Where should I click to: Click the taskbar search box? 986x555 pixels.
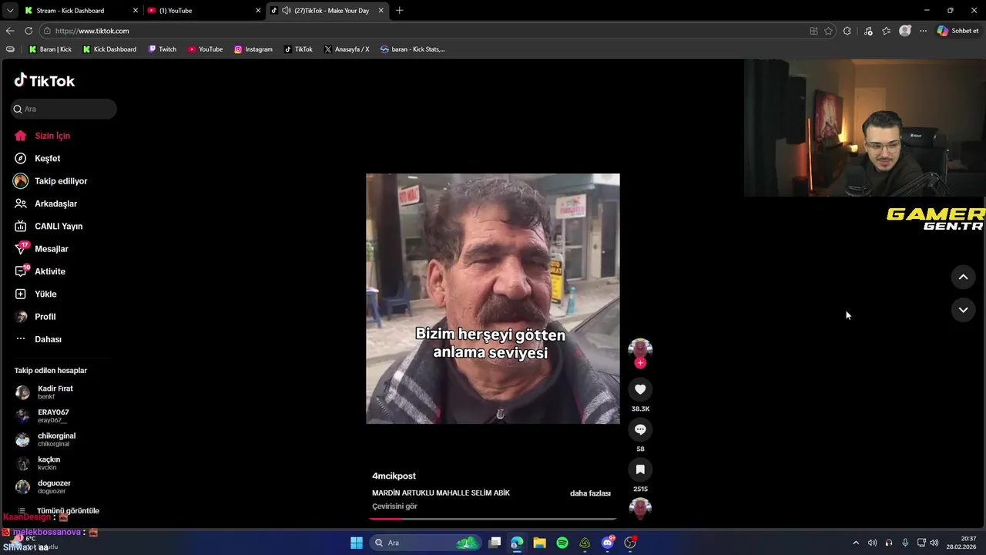click(x=426, y=543)
